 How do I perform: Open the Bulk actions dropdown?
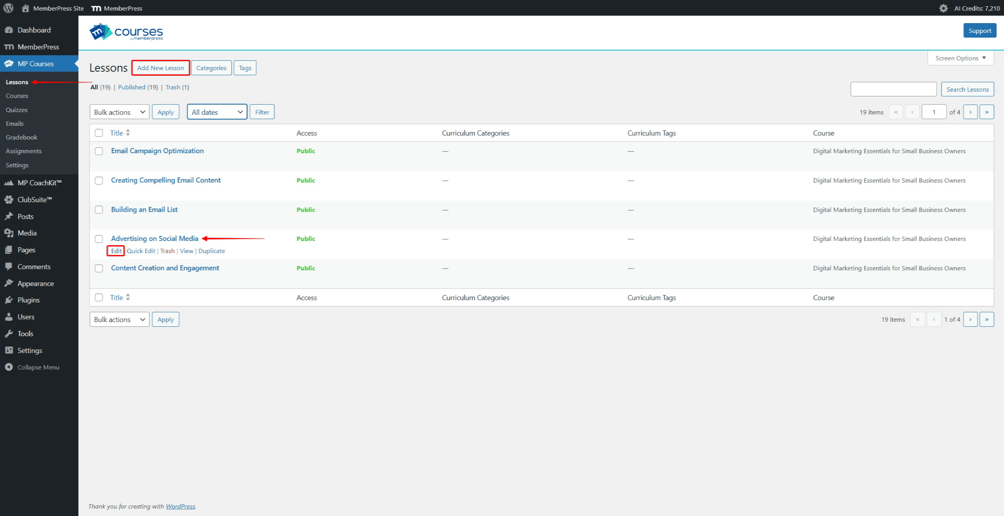(119, 112)
